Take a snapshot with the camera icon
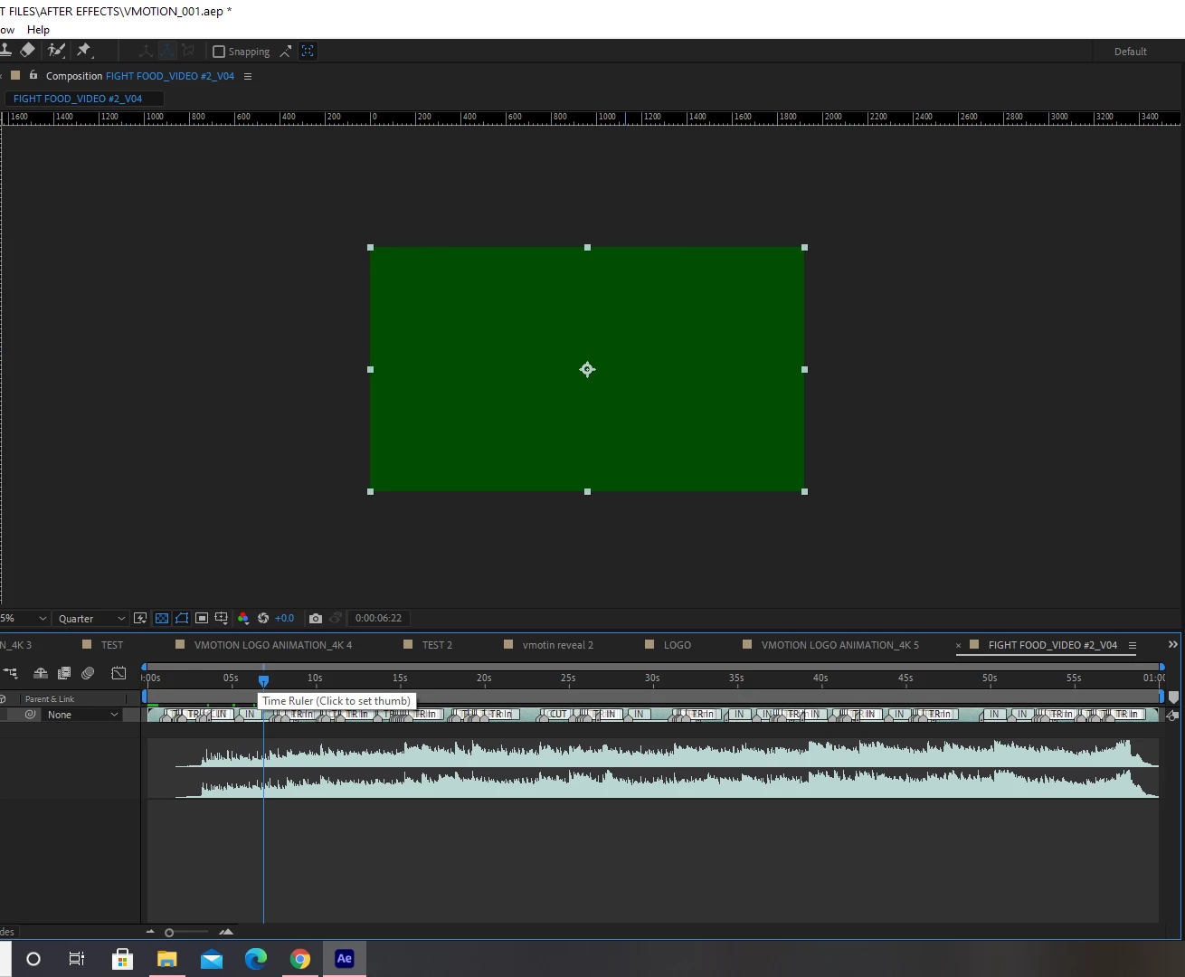Image resolution: width=1185 pixels, height=977 pixels. 316,619
